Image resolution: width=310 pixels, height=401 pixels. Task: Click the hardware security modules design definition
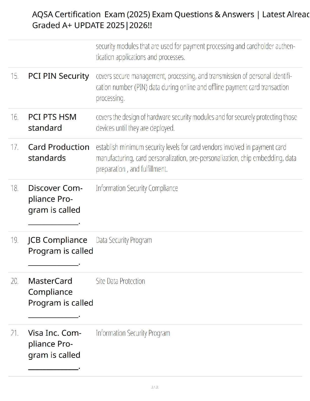196,122
